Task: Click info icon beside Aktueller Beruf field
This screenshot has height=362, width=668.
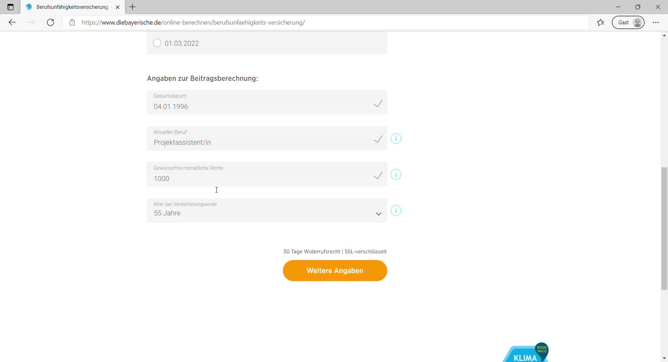Action: click(396, 139)
